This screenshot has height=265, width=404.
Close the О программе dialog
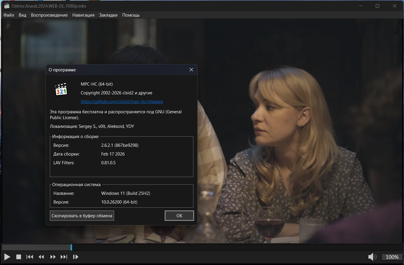tap(191, 70)
